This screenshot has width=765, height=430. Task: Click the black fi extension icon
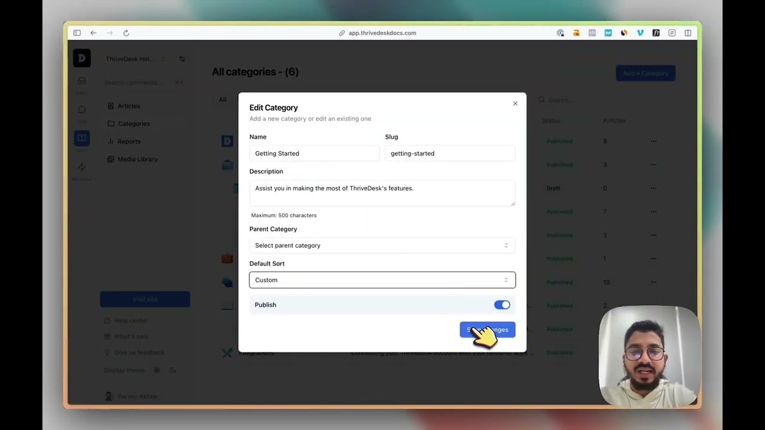click(656, 33)
